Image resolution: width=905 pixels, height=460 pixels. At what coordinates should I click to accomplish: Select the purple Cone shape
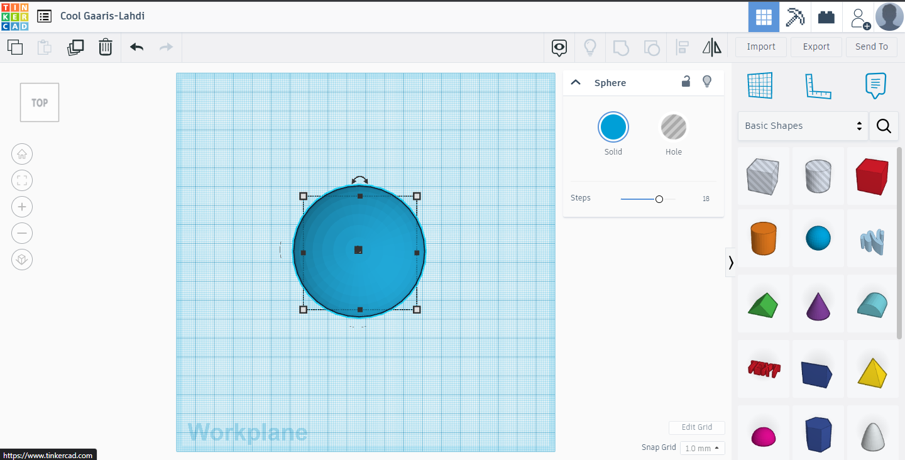click(818, 304)
